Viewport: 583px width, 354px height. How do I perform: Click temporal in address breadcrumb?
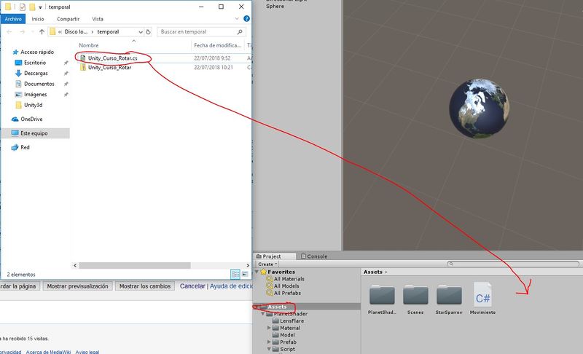point(108,32)
